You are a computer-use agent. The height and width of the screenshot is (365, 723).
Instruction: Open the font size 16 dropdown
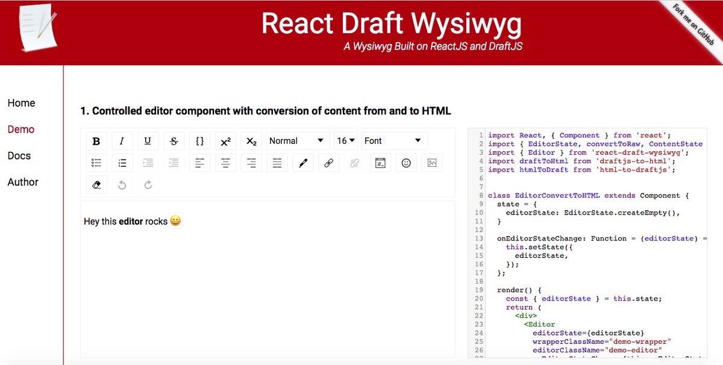(x=346, y=141)
